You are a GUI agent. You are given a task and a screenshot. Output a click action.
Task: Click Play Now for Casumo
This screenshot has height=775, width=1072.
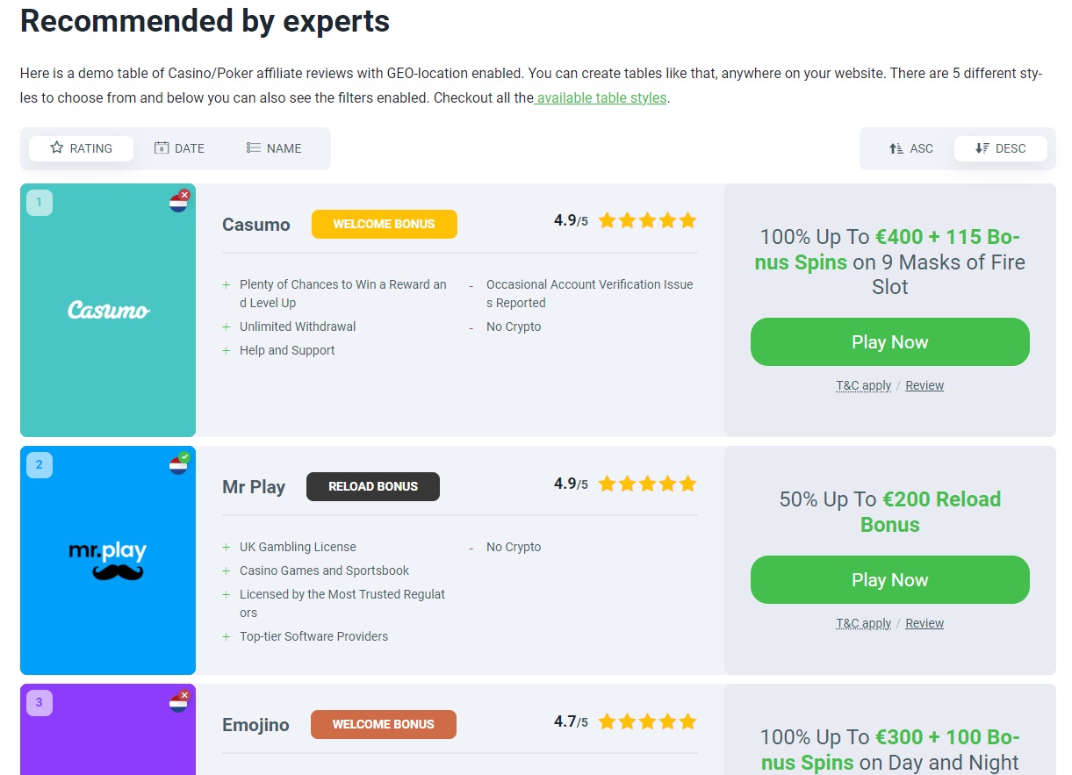tap(890, 342)
